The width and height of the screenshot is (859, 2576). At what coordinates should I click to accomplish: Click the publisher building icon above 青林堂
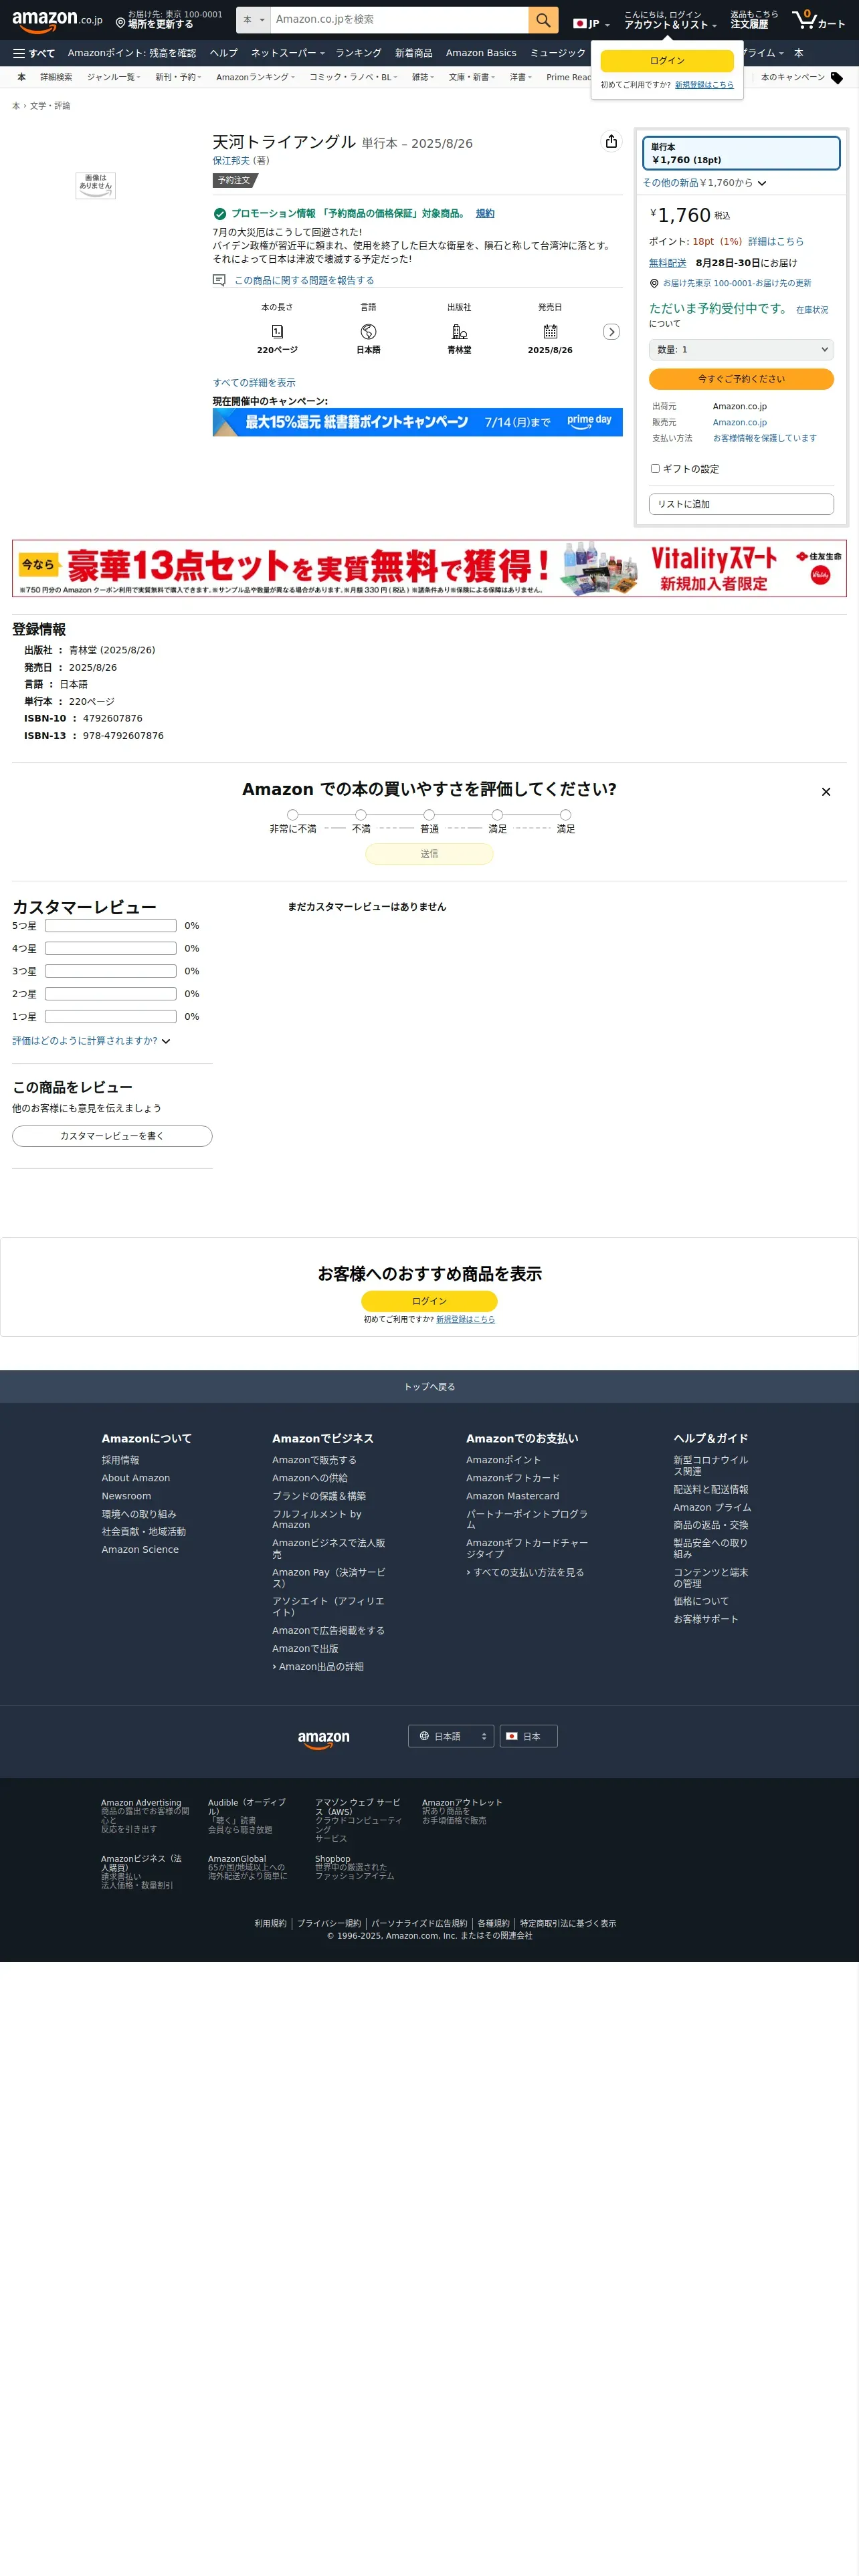click(x=459, y=331)
